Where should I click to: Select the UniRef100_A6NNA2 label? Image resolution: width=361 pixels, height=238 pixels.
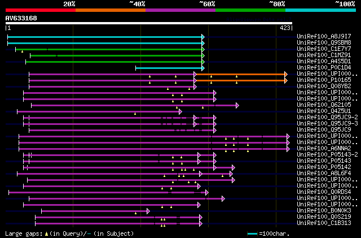click(x=324, y=148)
